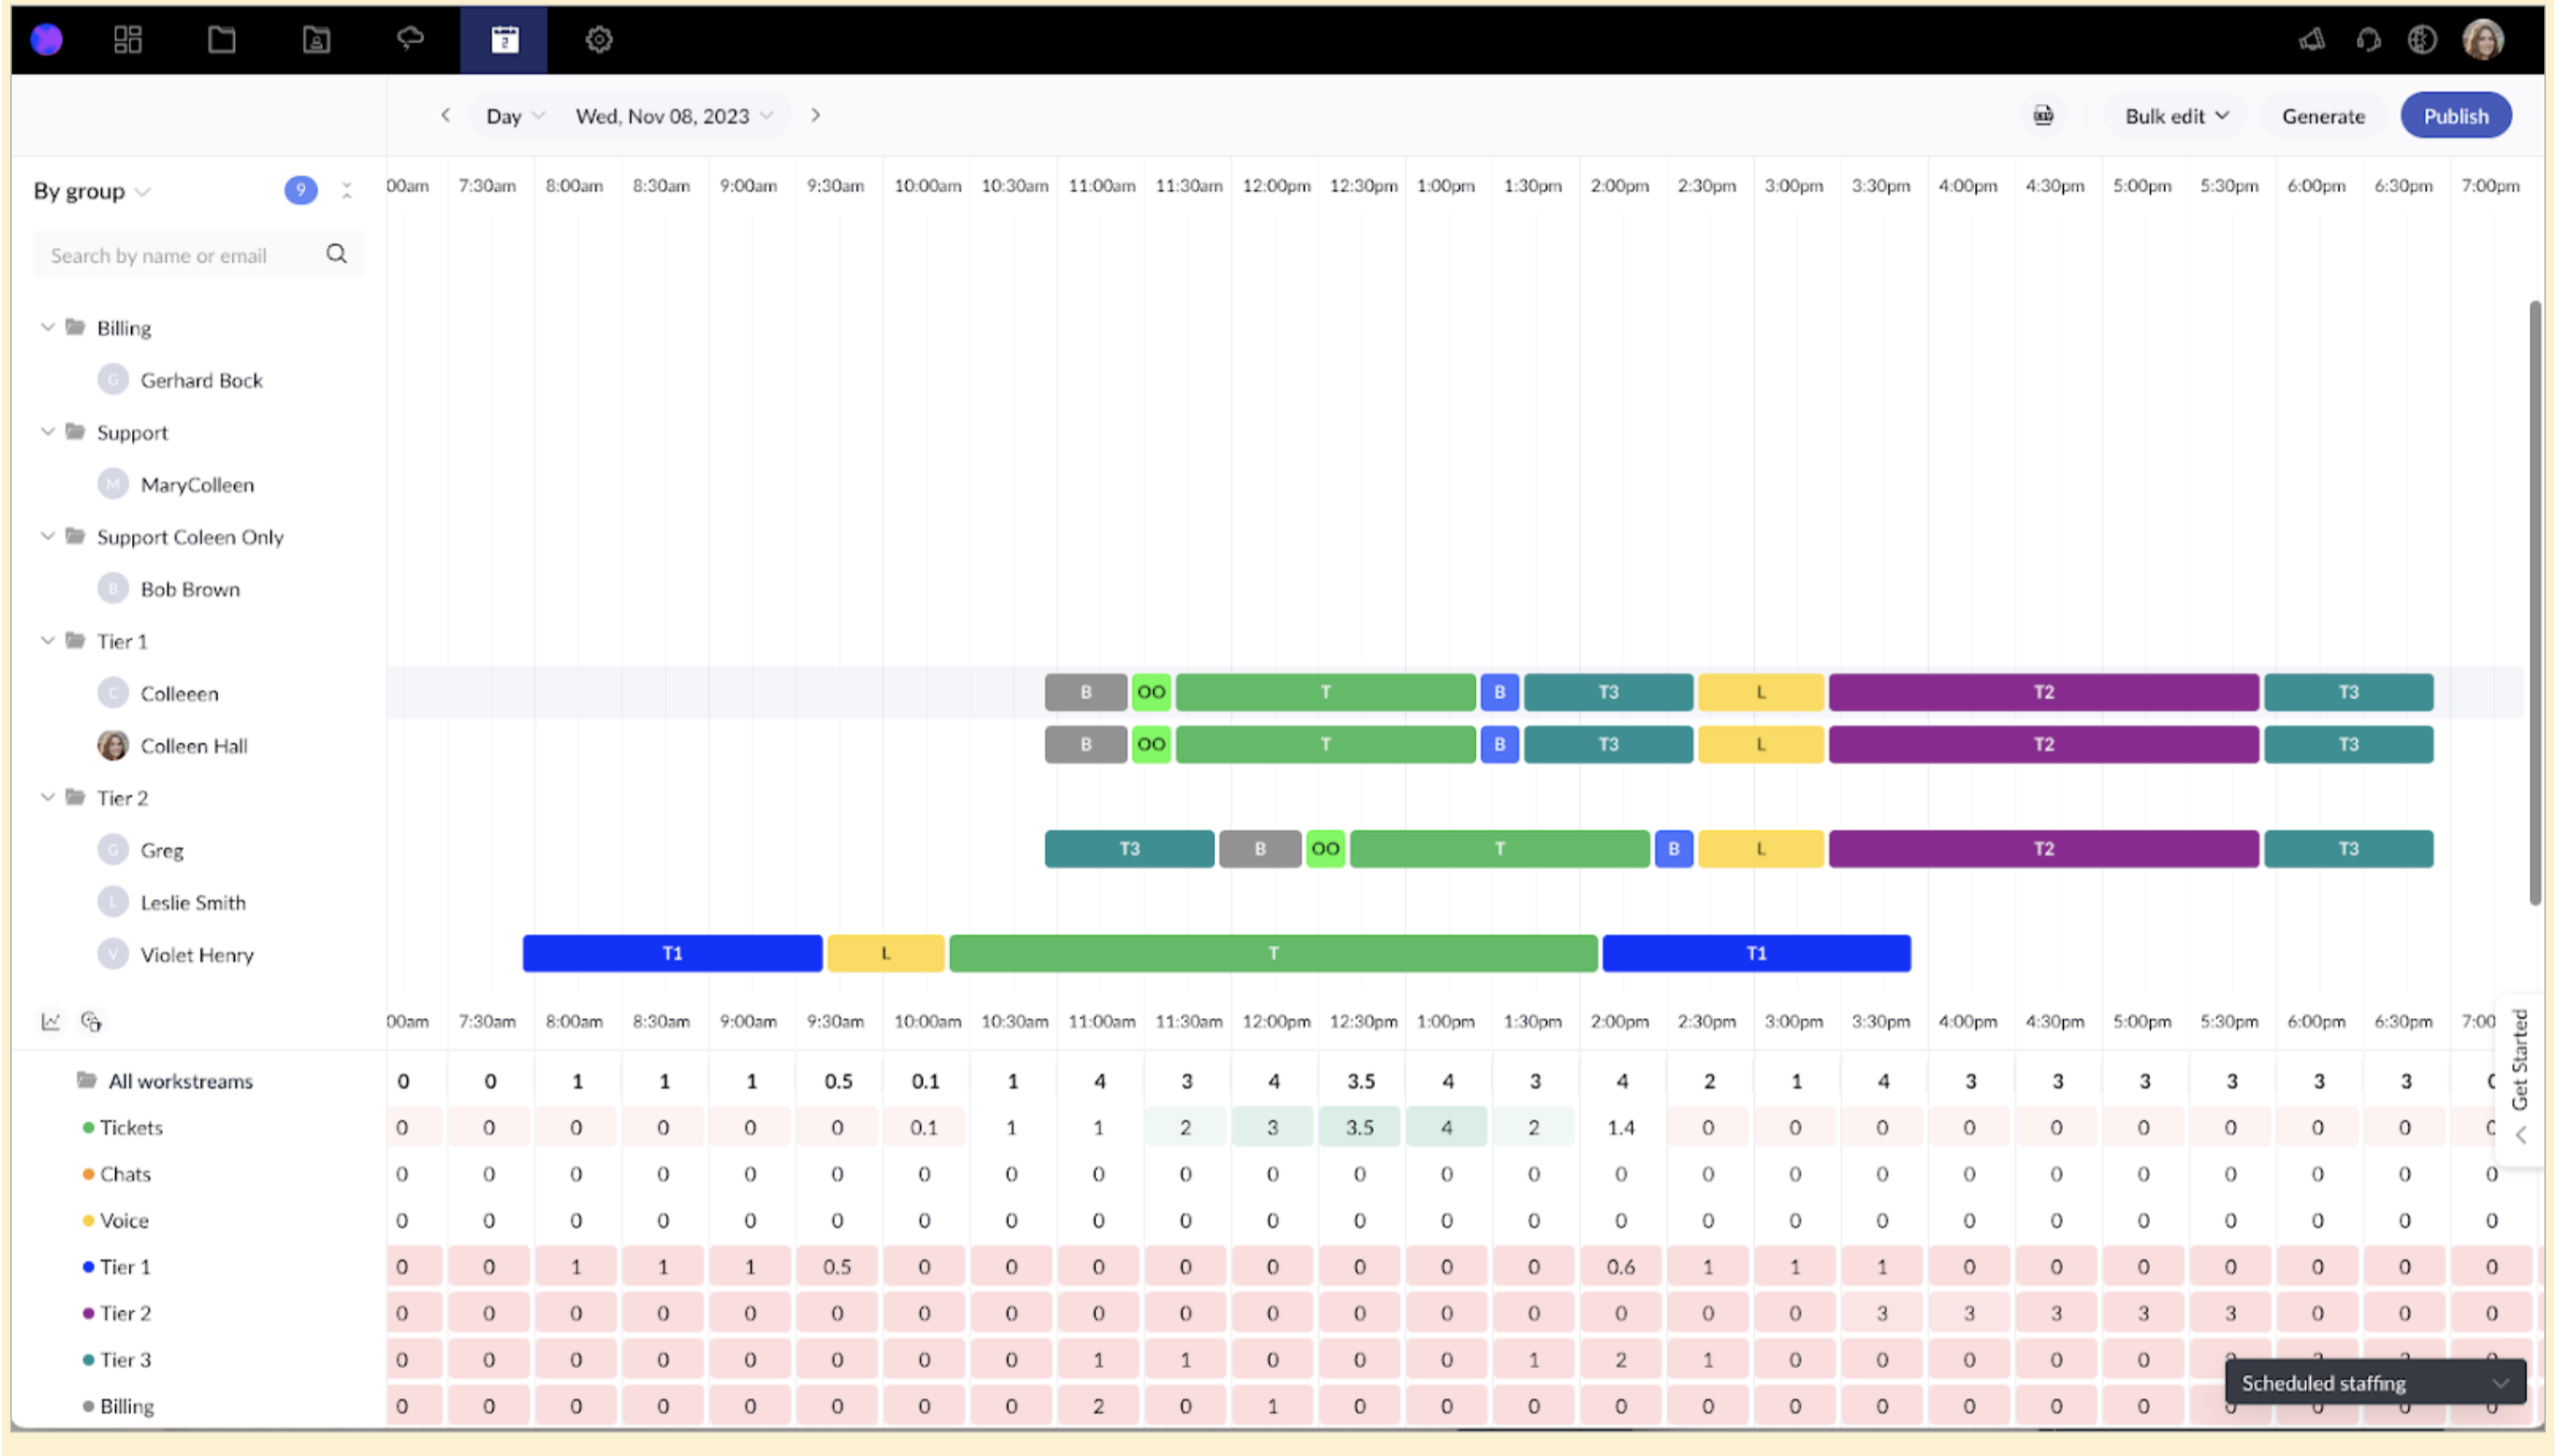The width and height of the screenshot is (2559, 1456).
Task: Click the staffing chart icon below the sidebar
Action: pyautogui.click(x=48, y=1021)
